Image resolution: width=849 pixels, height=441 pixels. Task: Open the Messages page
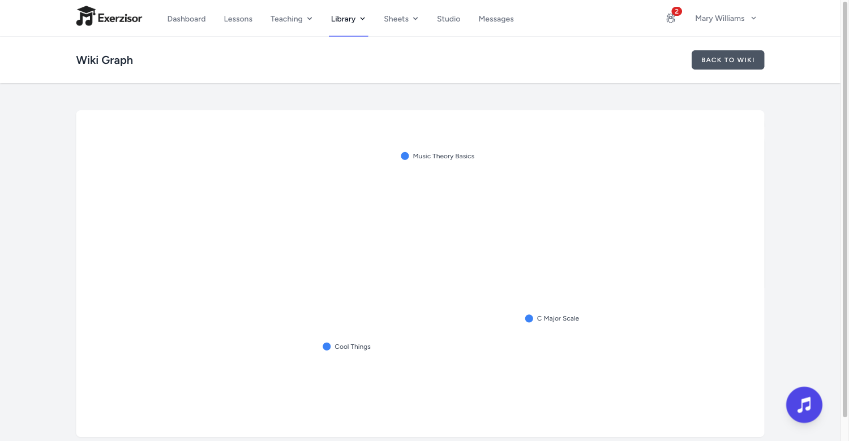pyautogui.click(x=496, y=19)
